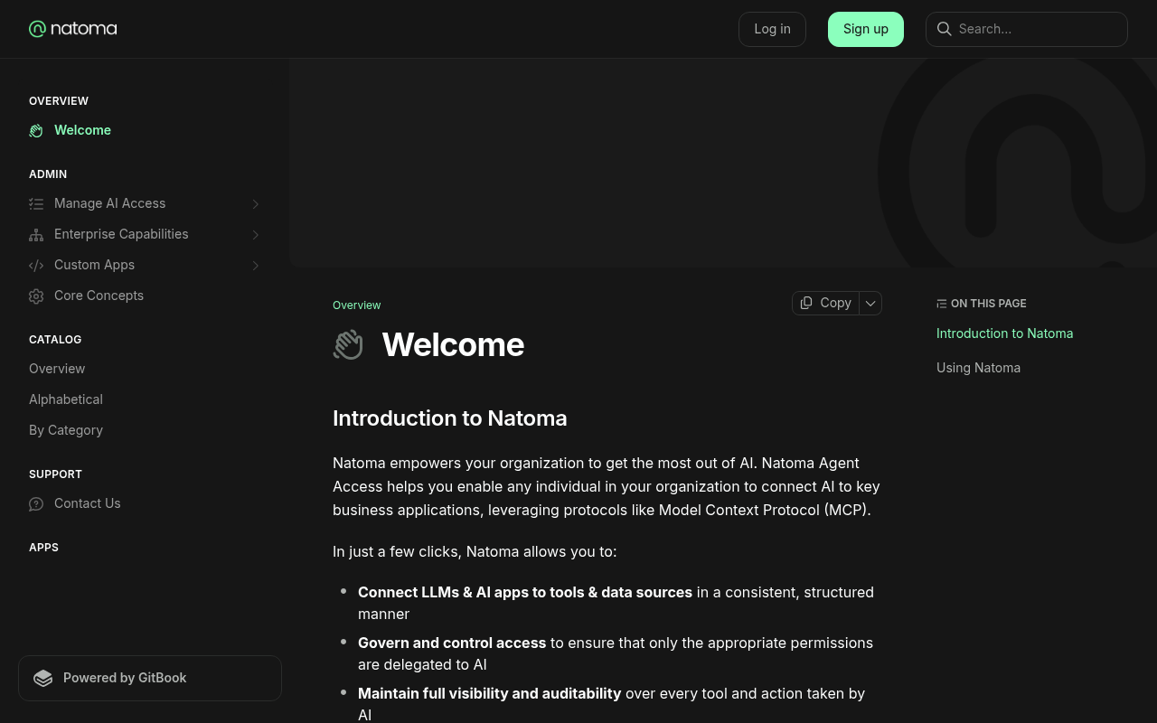Click the Copy button
This screenshot has height=723, width=1157.
click(826, 303)
